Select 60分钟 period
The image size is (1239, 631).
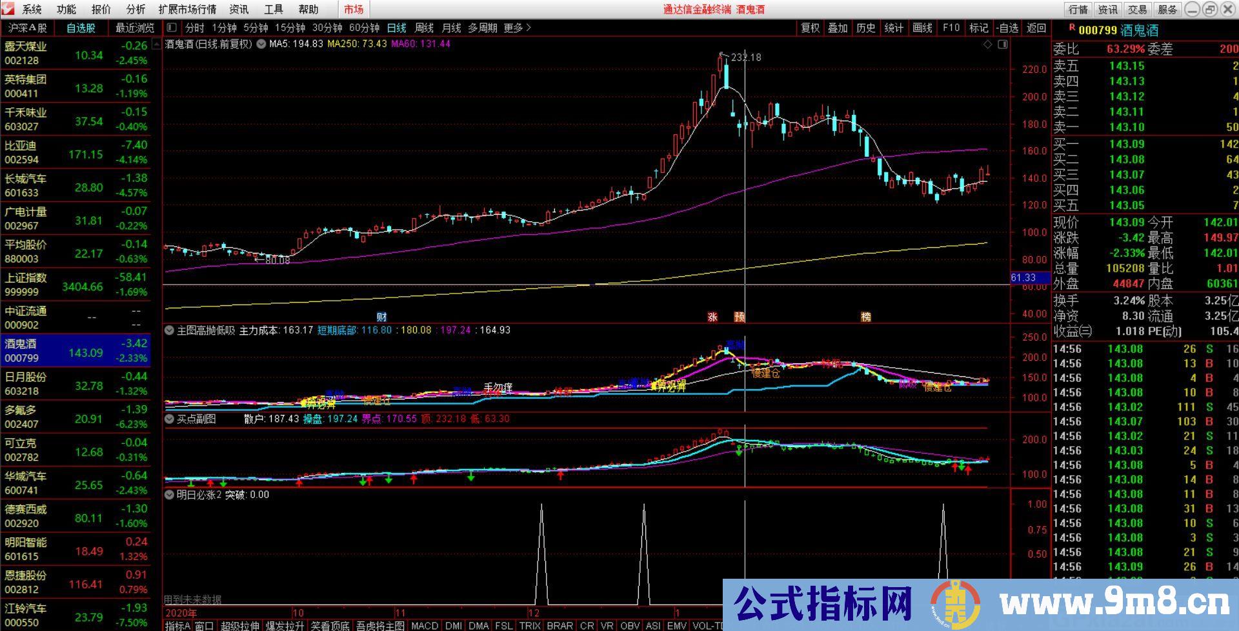click(x=365, y=28)
